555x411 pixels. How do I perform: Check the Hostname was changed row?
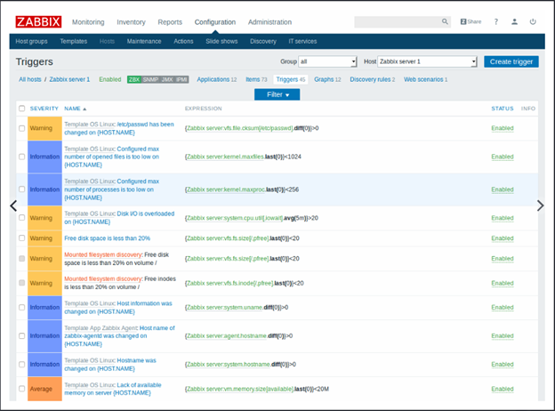[22, 364]
